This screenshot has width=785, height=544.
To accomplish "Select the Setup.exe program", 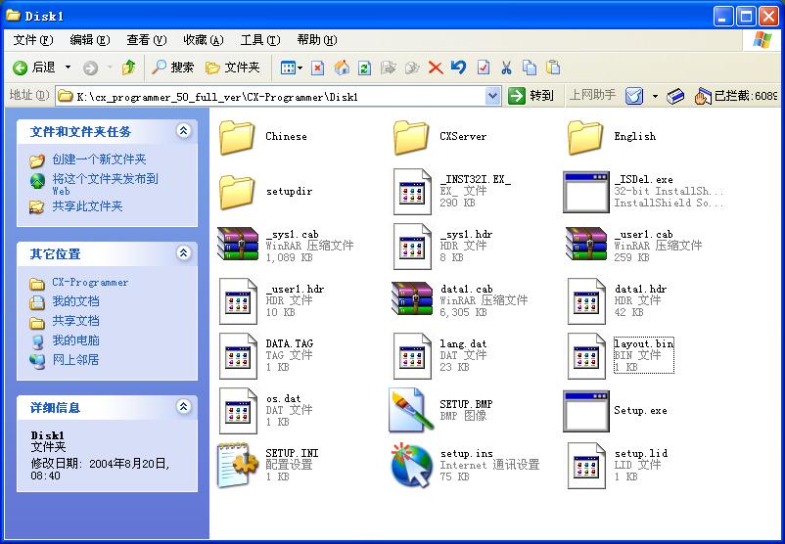I will tap(616, 410).
